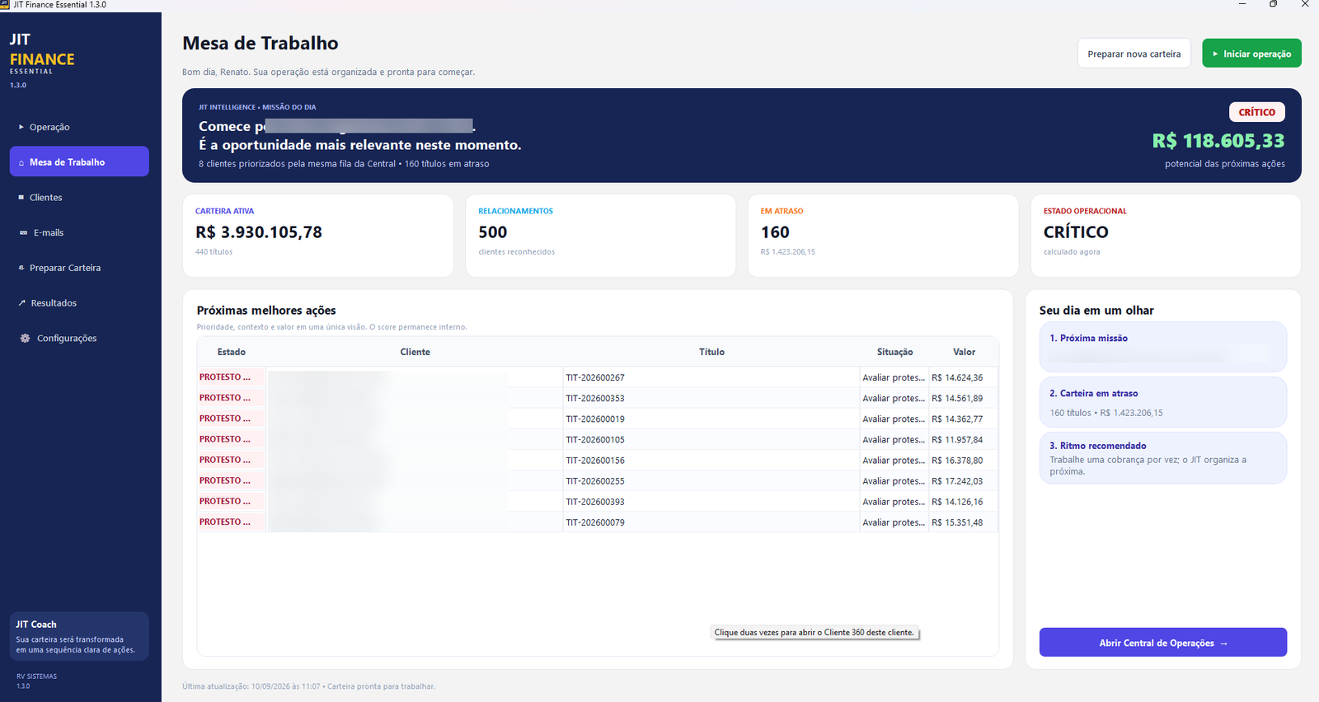The height and width of the screenshot is (702, 1319).
Task: Click the play icon beside Operação
Action: point(21,127)
